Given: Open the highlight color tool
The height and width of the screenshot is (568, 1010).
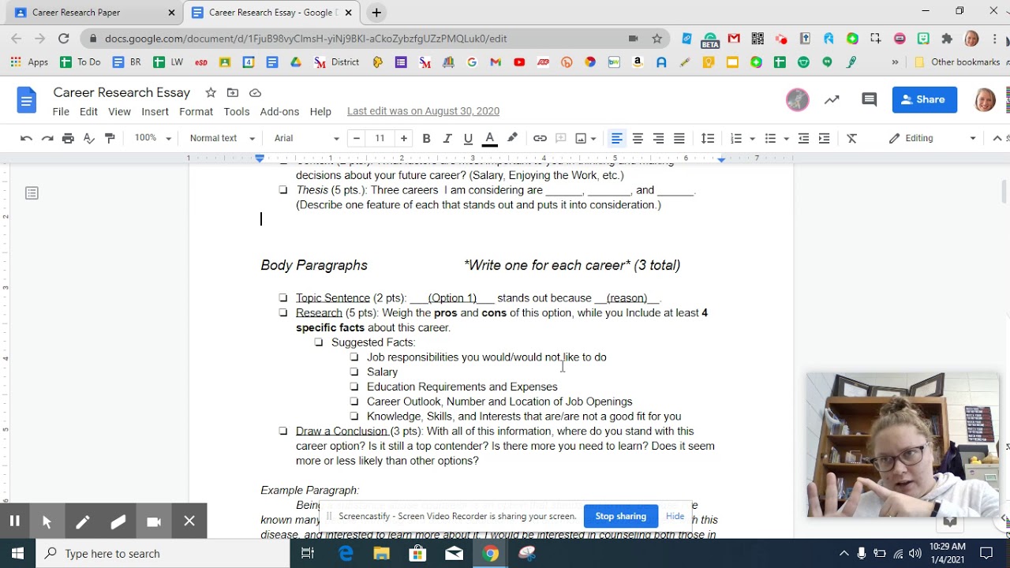Looking at the screenshot, I should coord(512,138).
